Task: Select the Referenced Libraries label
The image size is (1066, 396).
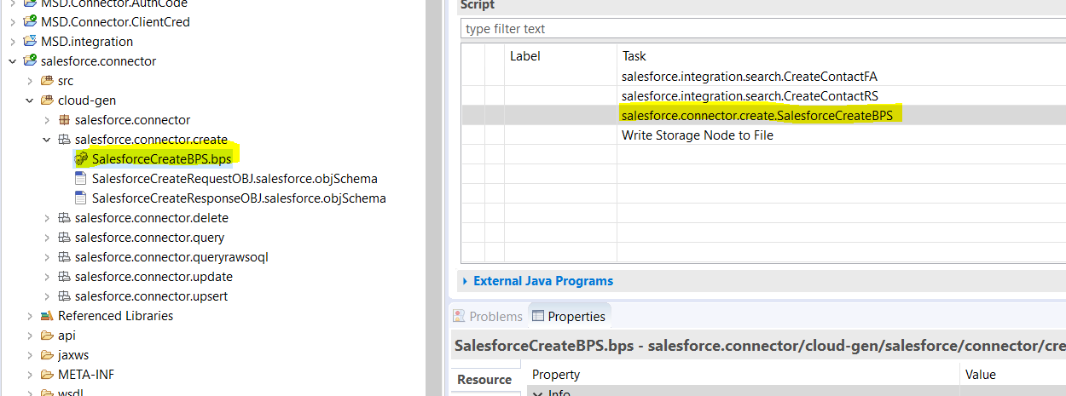Action: click(115, 315)
